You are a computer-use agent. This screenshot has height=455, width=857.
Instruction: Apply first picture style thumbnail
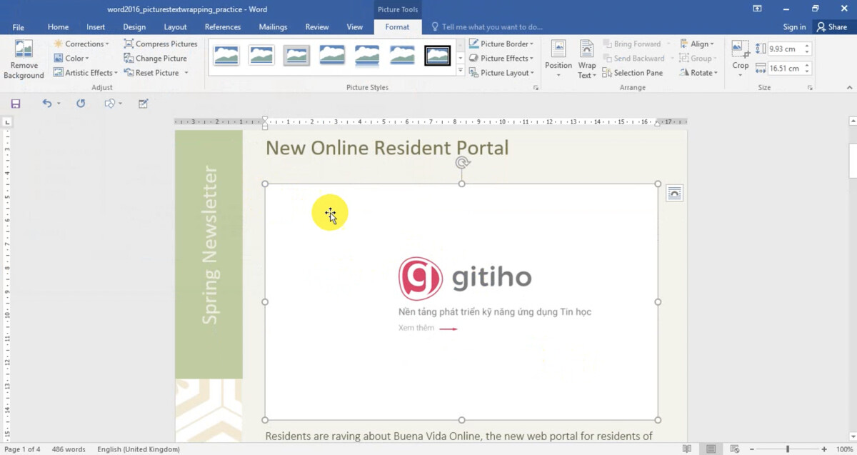(226, 55)
